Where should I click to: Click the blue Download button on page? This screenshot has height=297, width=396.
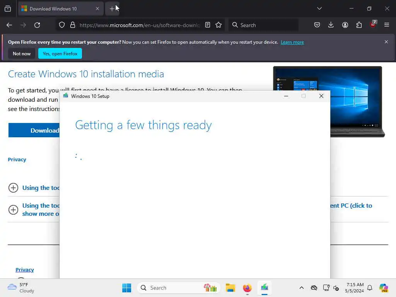(x=34, y=130)
